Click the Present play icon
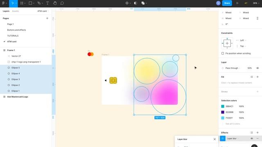262x147 pixels. [x=237, y=3]
